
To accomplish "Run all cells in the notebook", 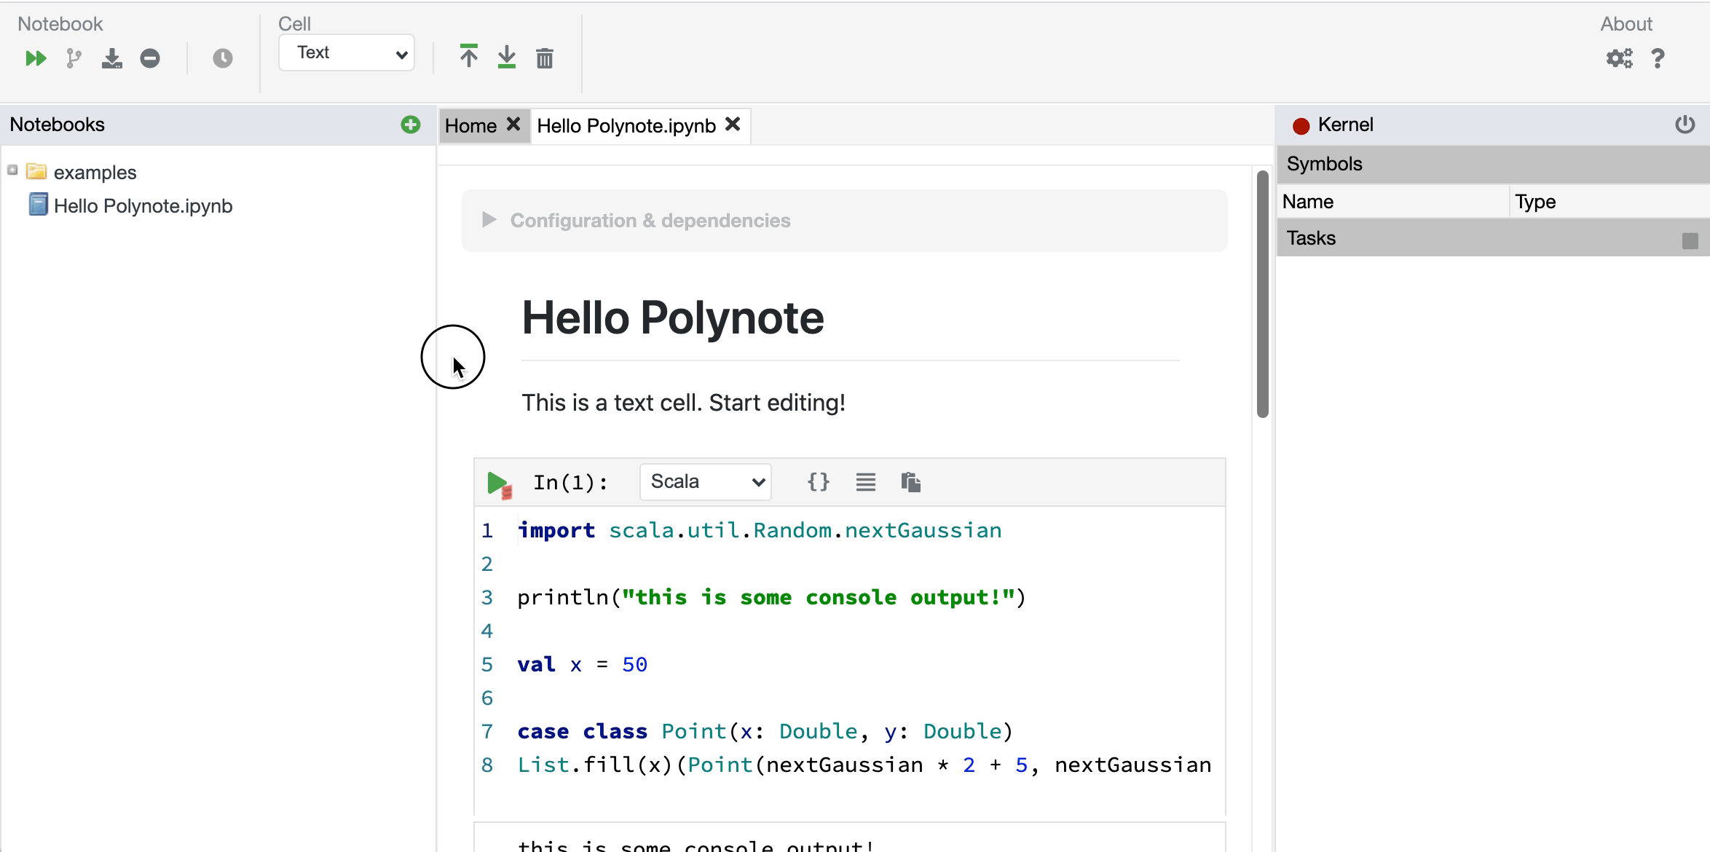I will 34,58.
